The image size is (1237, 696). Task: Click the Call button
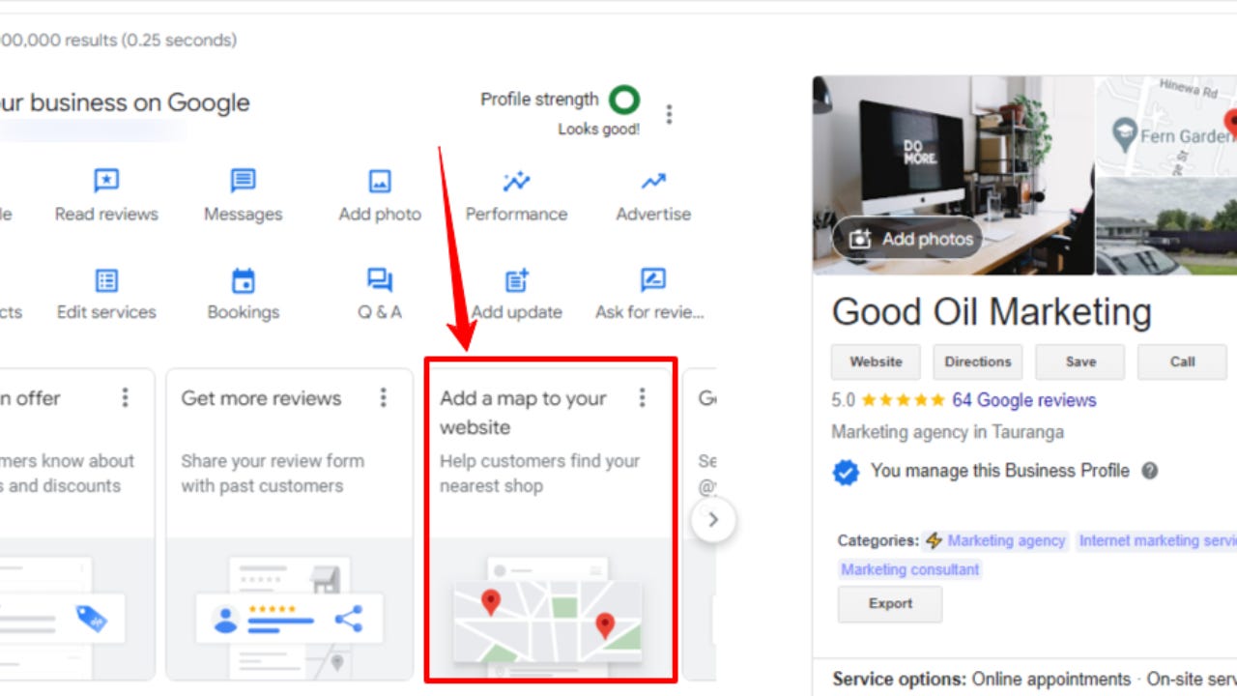1183,362
